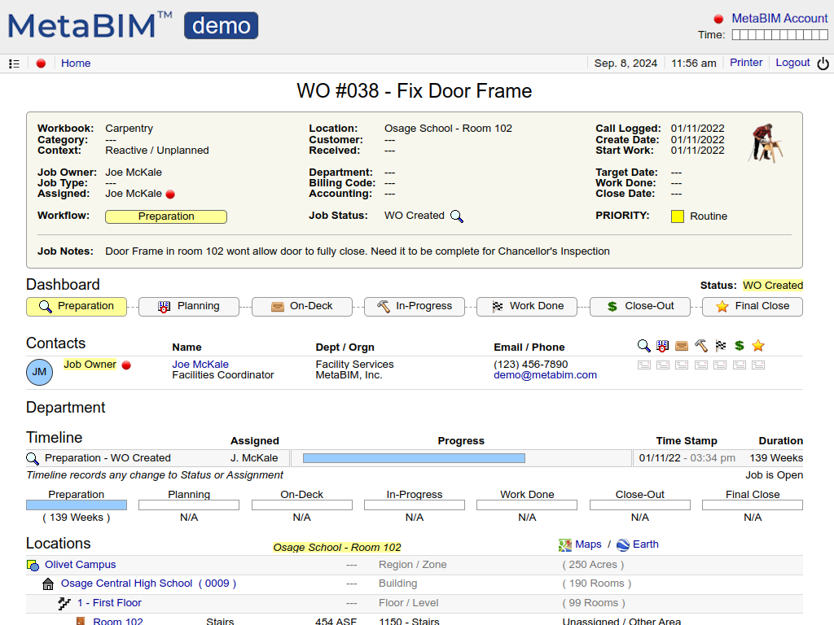Click the gold star icon in Contacts header
Screen dimensions: 834x625
click(x=758, y=346)
